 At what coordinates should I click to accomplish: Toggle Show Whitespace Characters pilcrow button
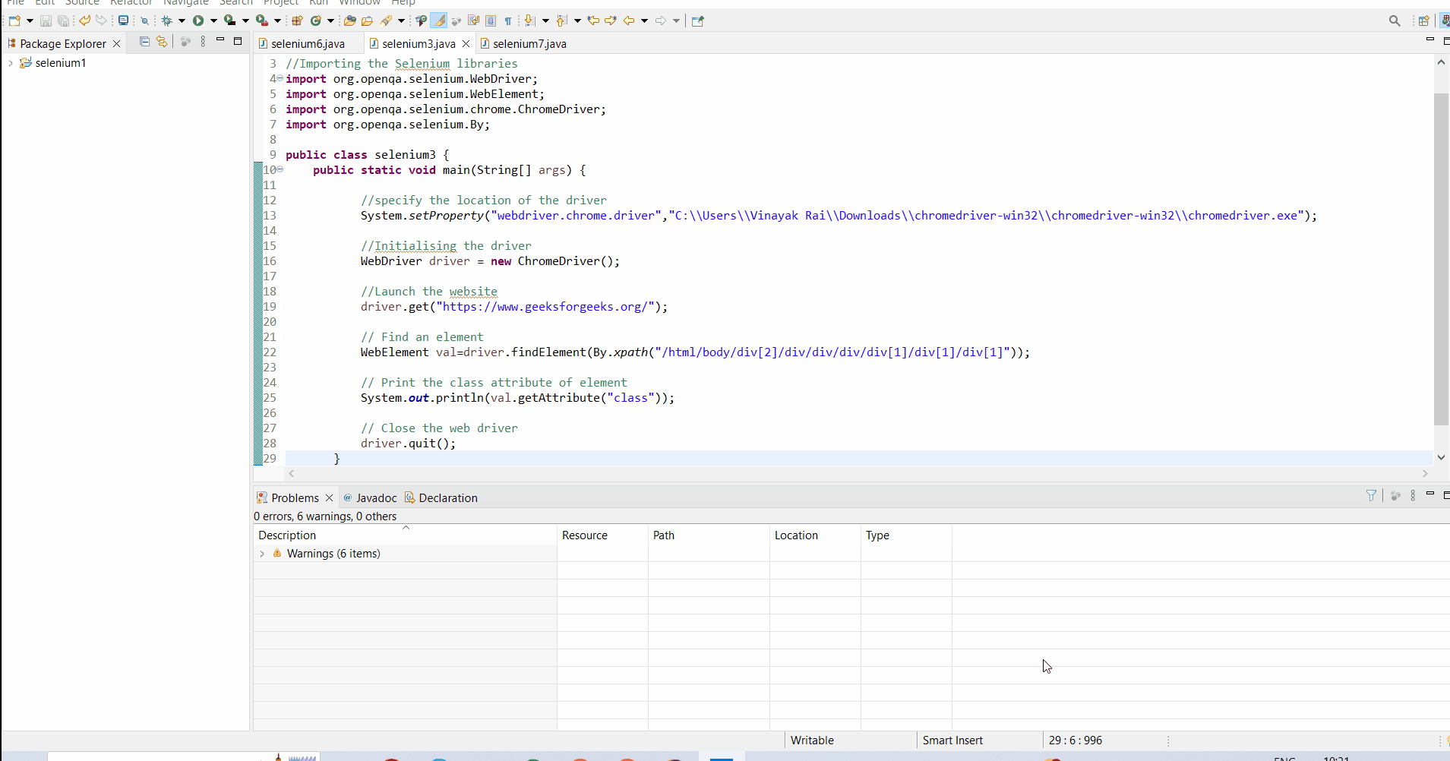(x=508, y=21)
